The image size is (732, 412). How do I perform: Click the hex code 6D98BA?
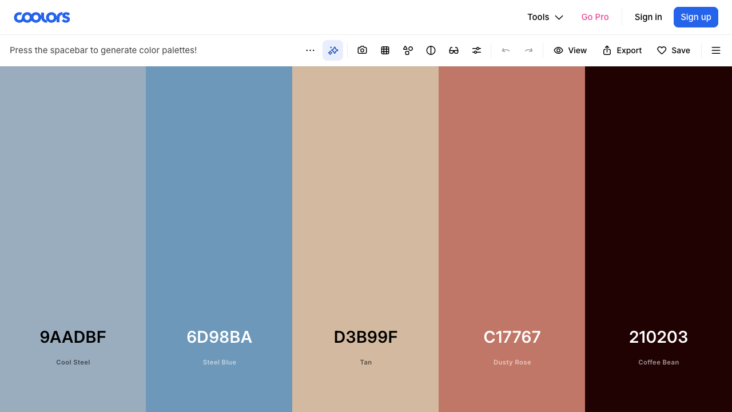(220, 337)
